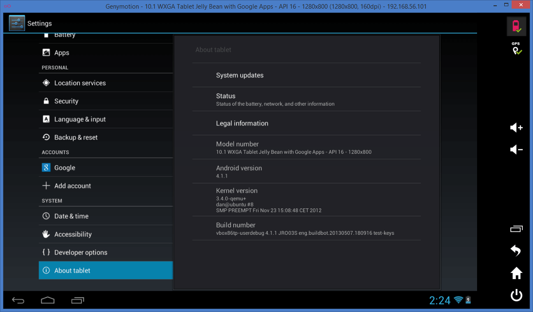Click the Developer options braces icon
This screenshot has width=533, height=312.
(x=46, y=252)
